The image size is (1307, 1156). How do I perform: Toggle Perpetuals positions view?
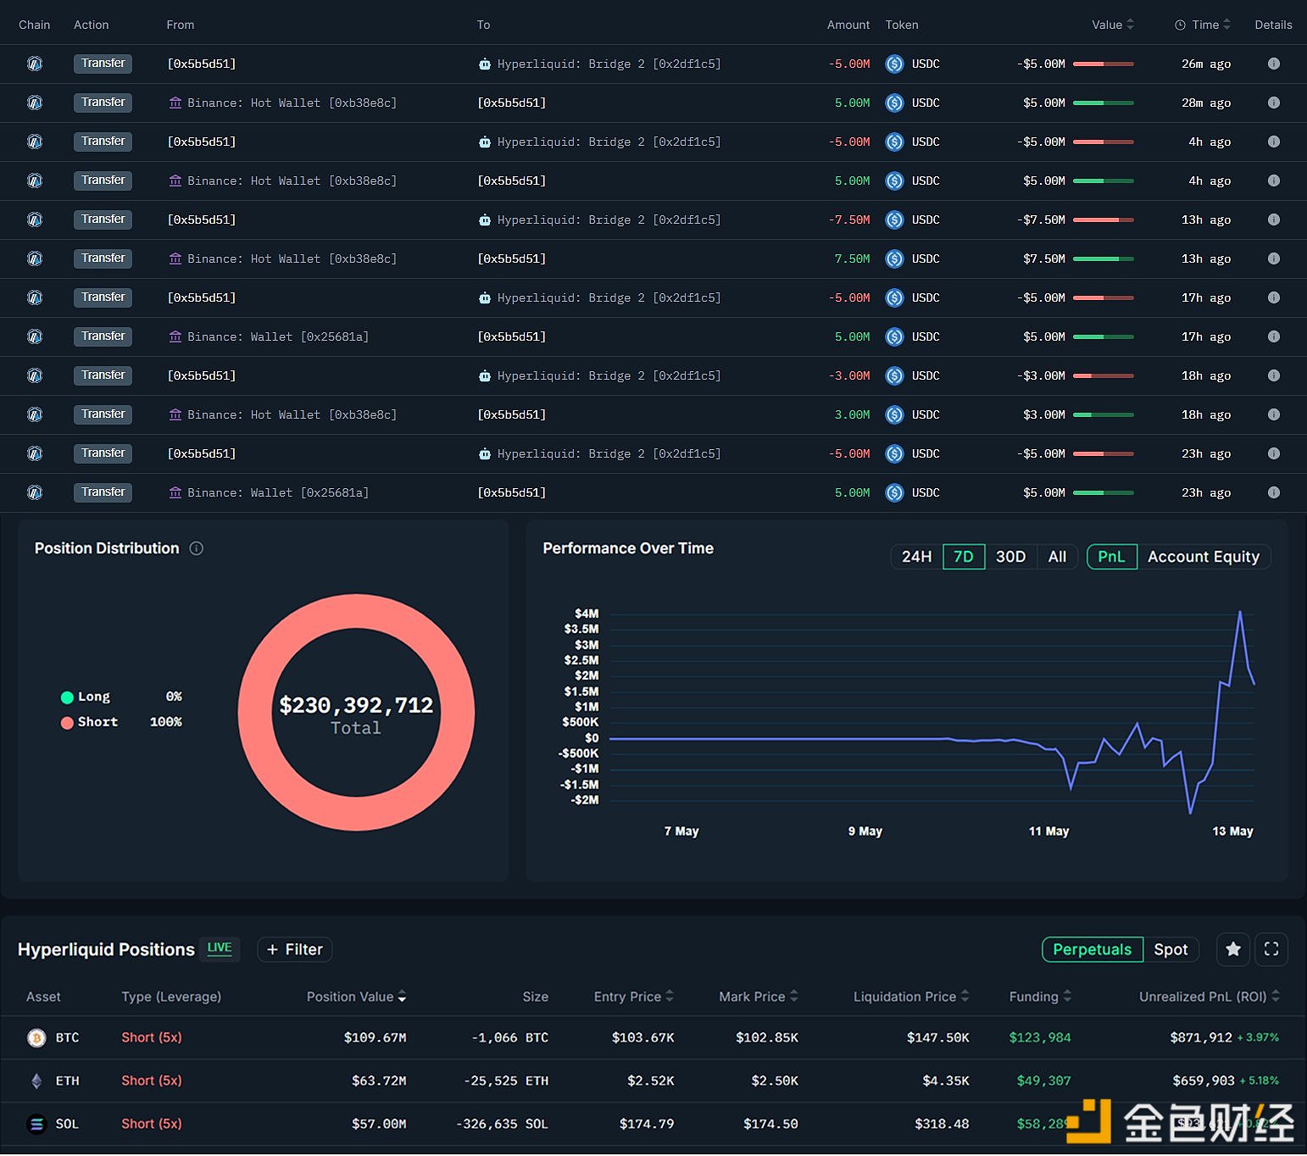1092,949
